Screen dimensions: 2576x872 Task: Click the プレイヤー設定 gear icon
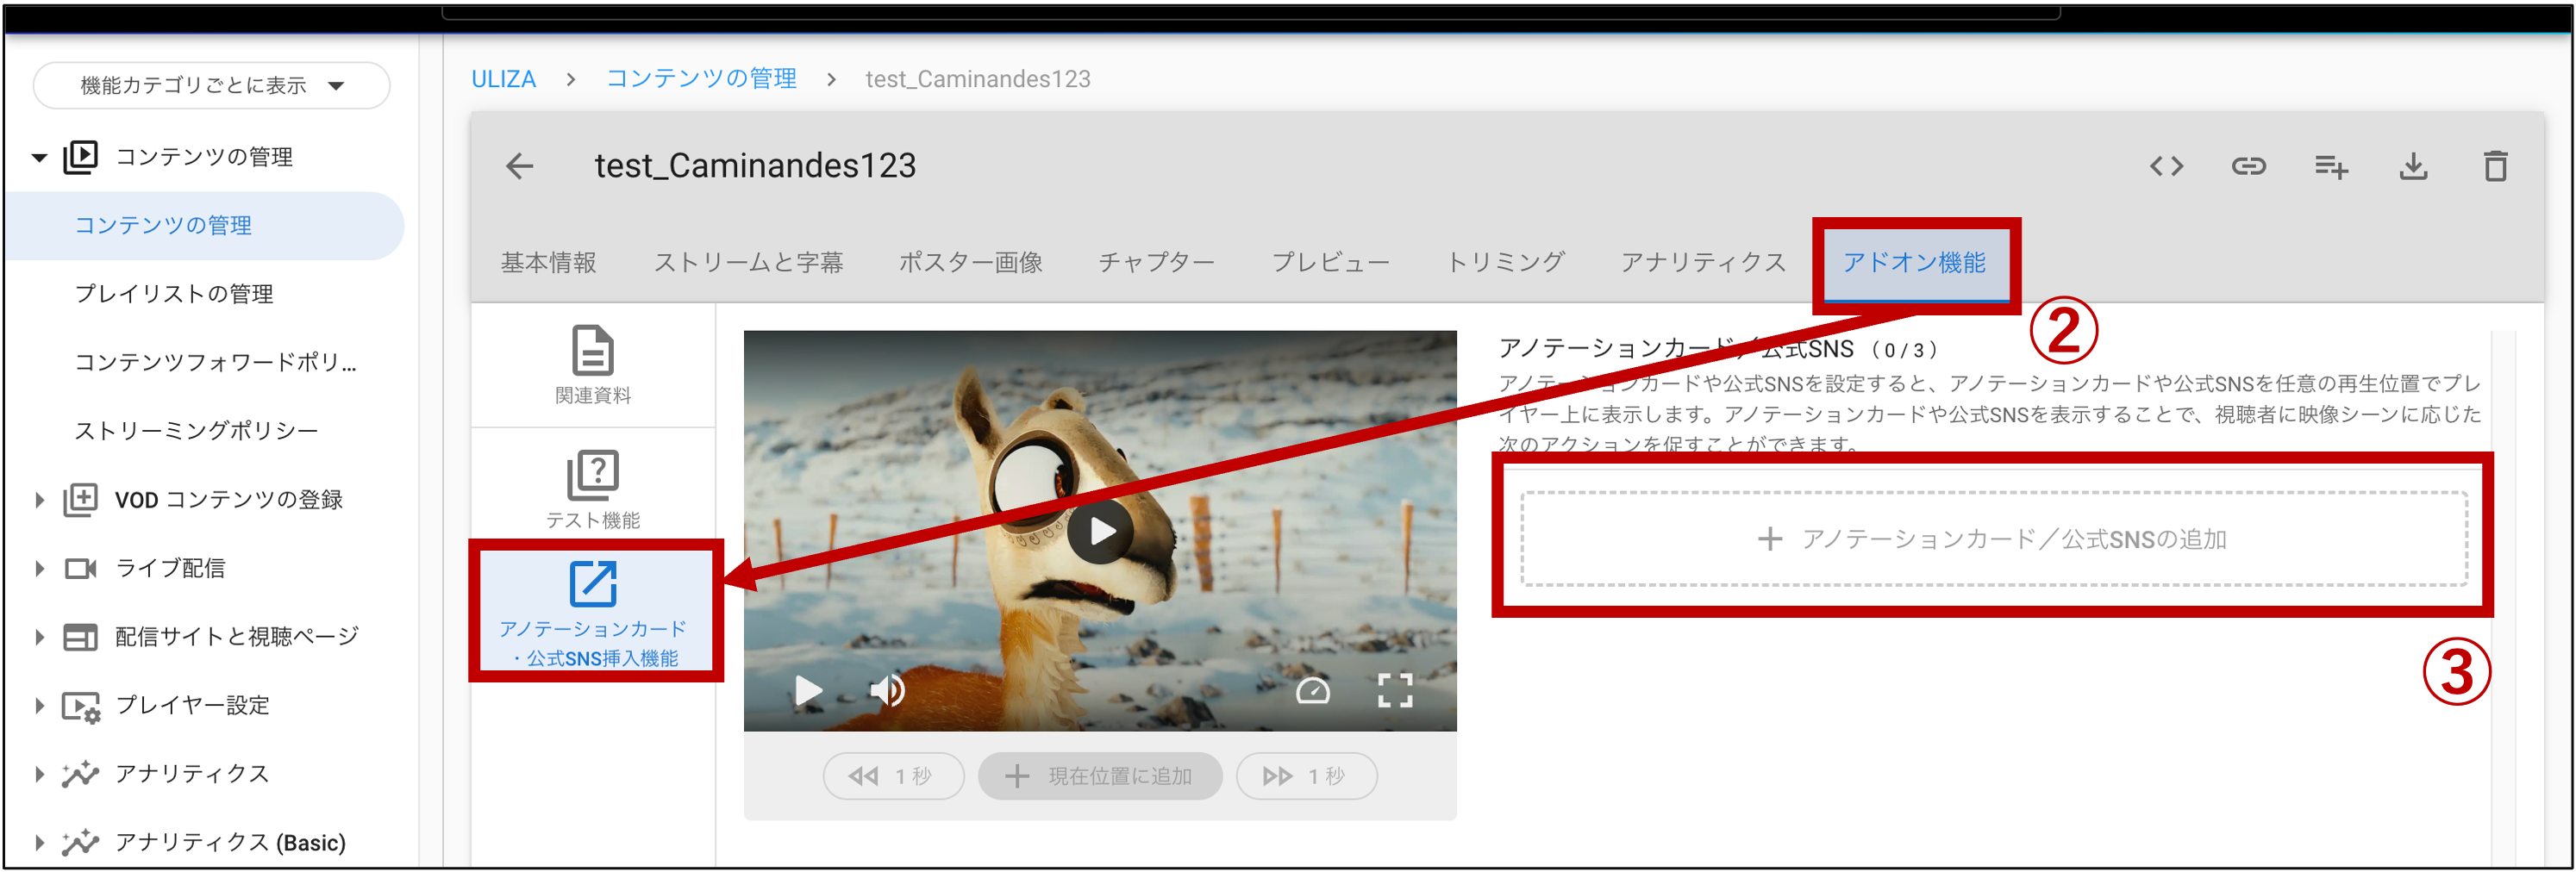point(80,707)
